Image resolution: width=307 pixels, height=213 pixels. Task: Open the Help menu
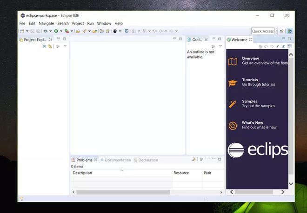(x=119, y=23)
